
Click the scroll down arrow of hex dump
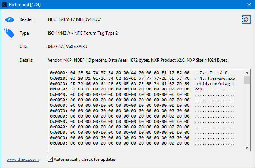[x=247, y=147]
